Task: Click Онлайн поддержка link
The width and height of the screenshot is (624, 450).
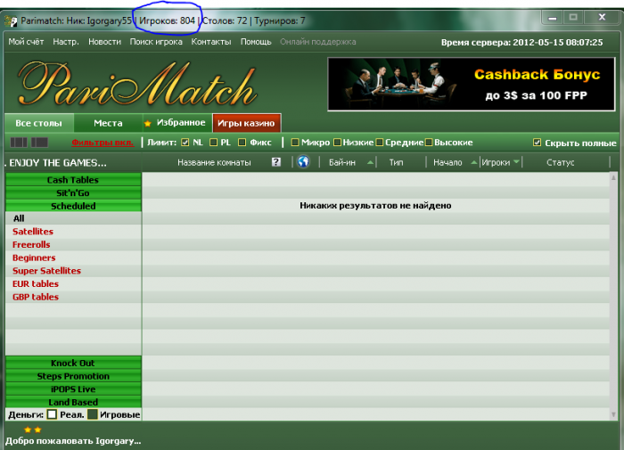Action: 318,42
